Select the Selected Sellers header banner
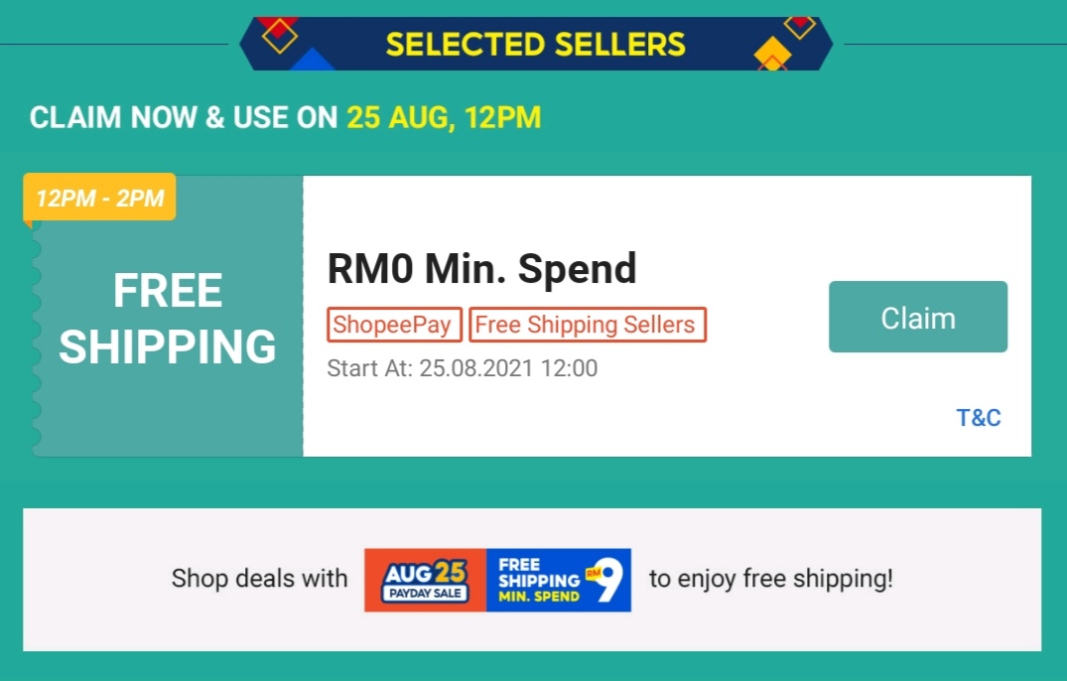The height and width of the screenshot is (681, 1067). point(535,45)
